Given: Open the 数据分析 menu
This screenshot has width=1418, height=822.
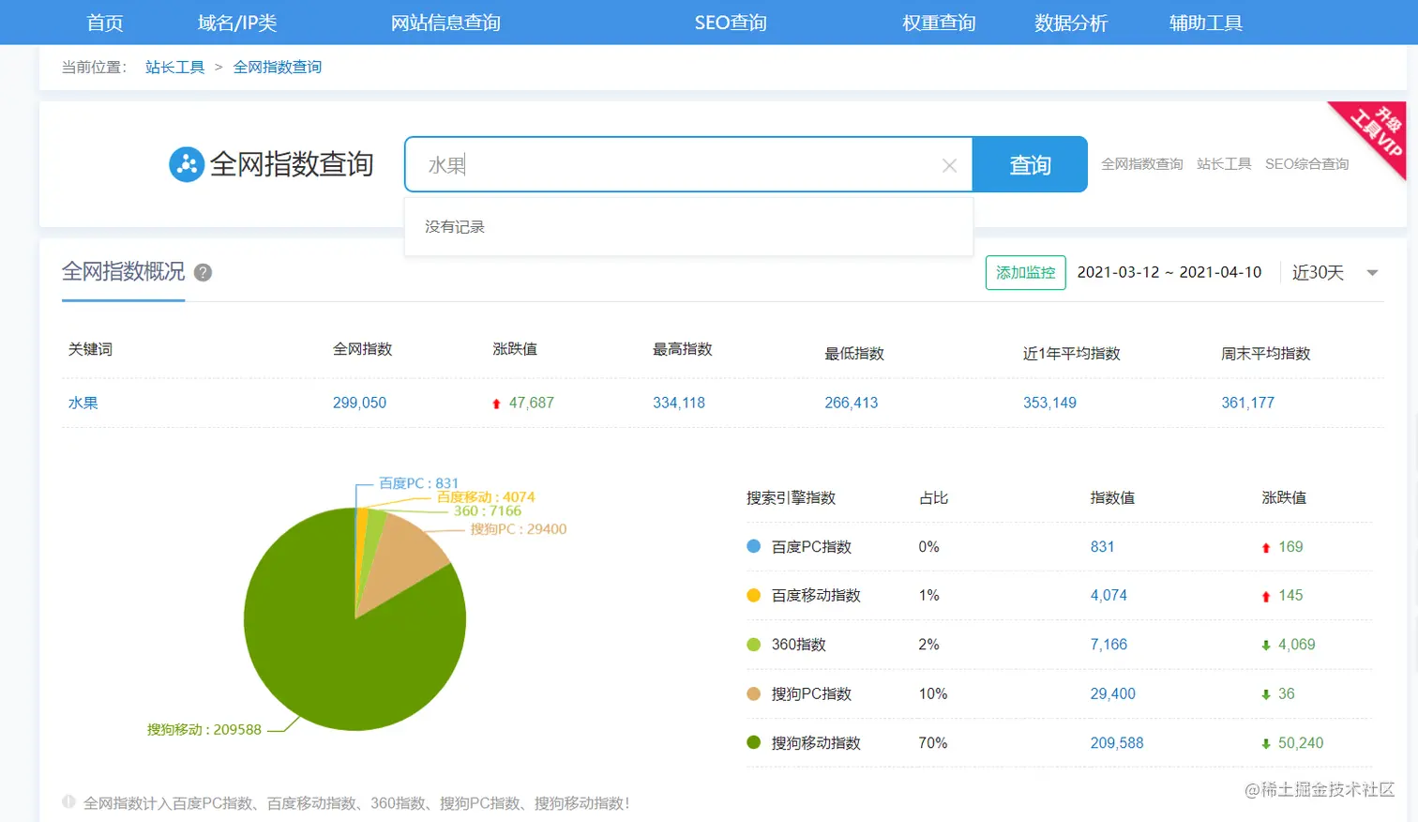Looking at the screenshot, I should click(1071, 23).
